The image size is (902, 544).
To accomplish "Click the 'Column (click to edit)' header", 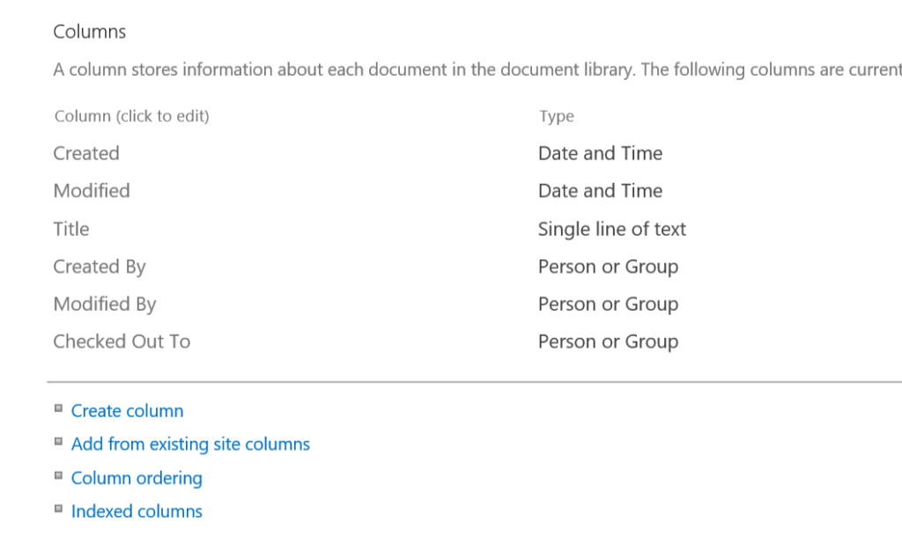I will tap(132, 116).
